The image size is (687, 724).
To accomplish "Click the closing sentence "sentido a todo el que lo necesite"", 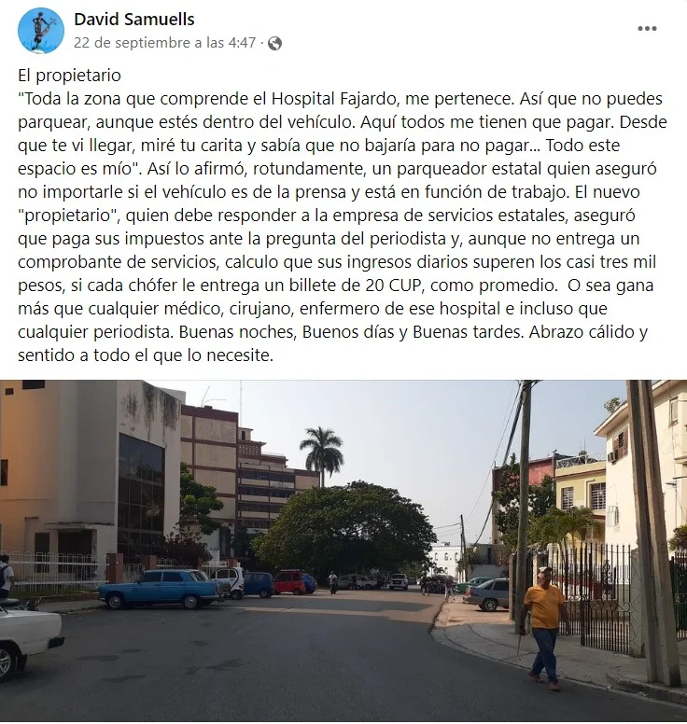I will click(x=143, y=355).
